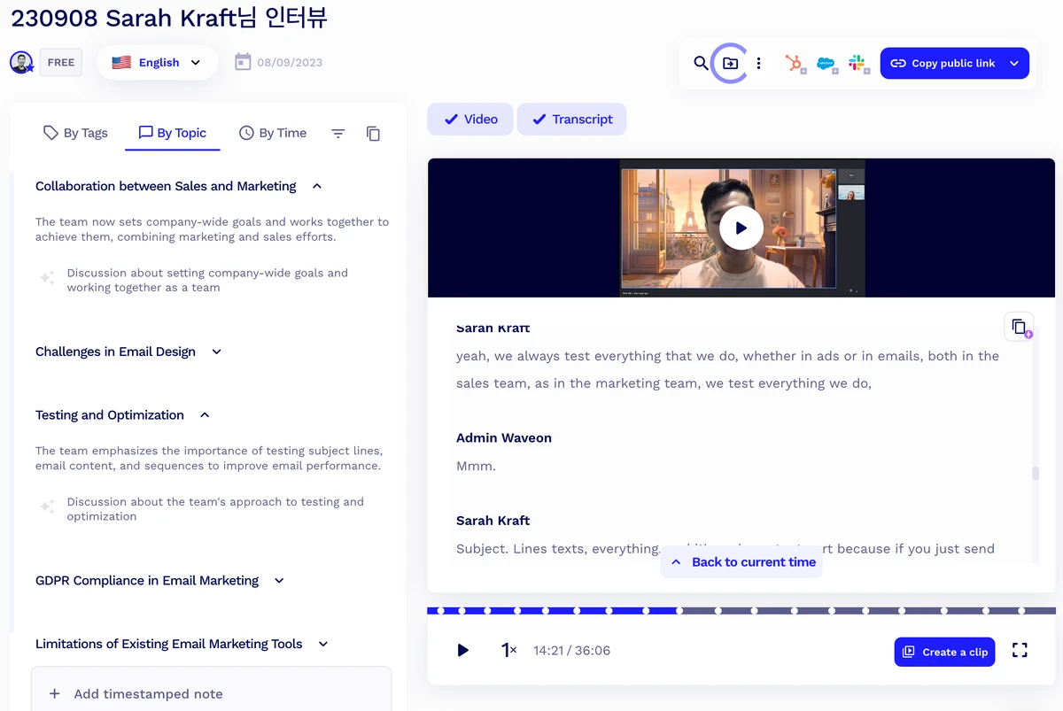1063x711 pixels.
Task: Click the title '230908 Sarah Kraft님 인터뷰'
Action: [169, 17]
